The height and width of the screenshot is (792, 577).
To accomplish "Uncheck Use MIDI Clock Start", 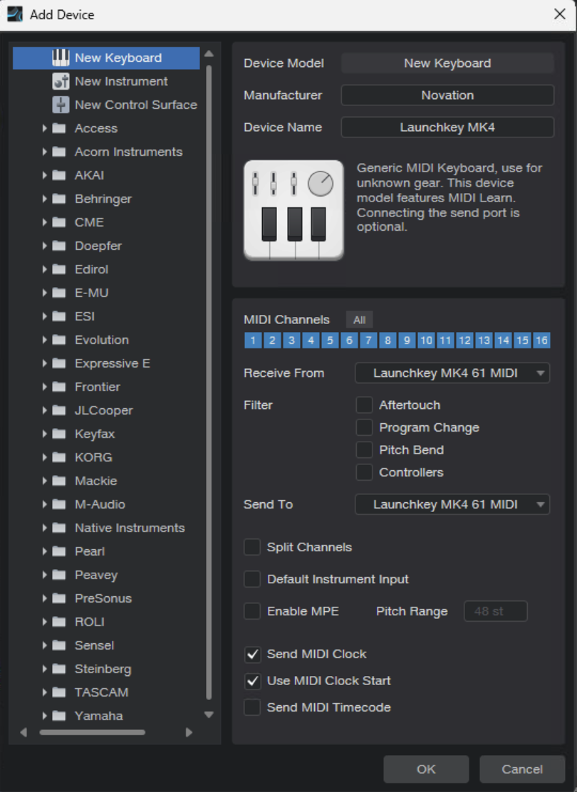I will [252, 681].
